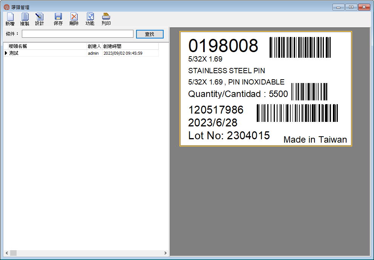This screenshot has width=374, height=260.
Task: Click the horizontal scrollbar left arrow
Action: tap(7, 253)
